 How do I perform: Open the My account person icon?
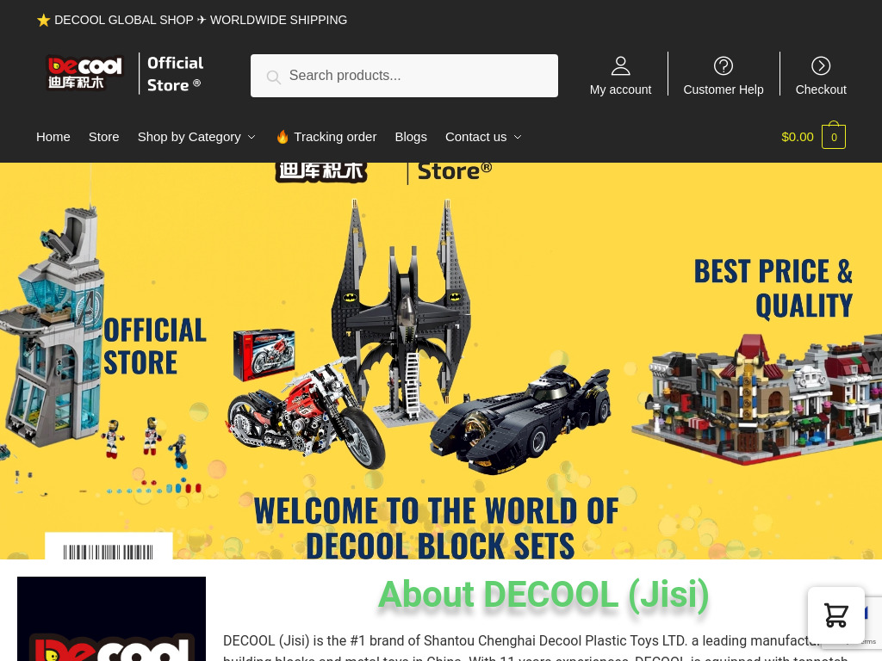(620, 65)
